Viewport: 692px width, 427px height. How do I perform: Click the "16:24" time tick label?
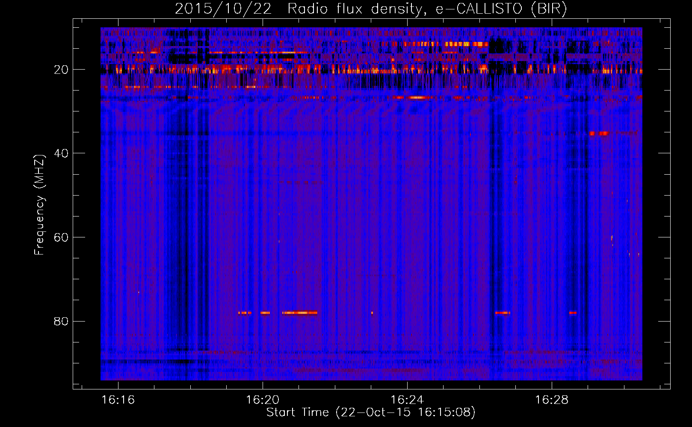click(x=407, y=400)
